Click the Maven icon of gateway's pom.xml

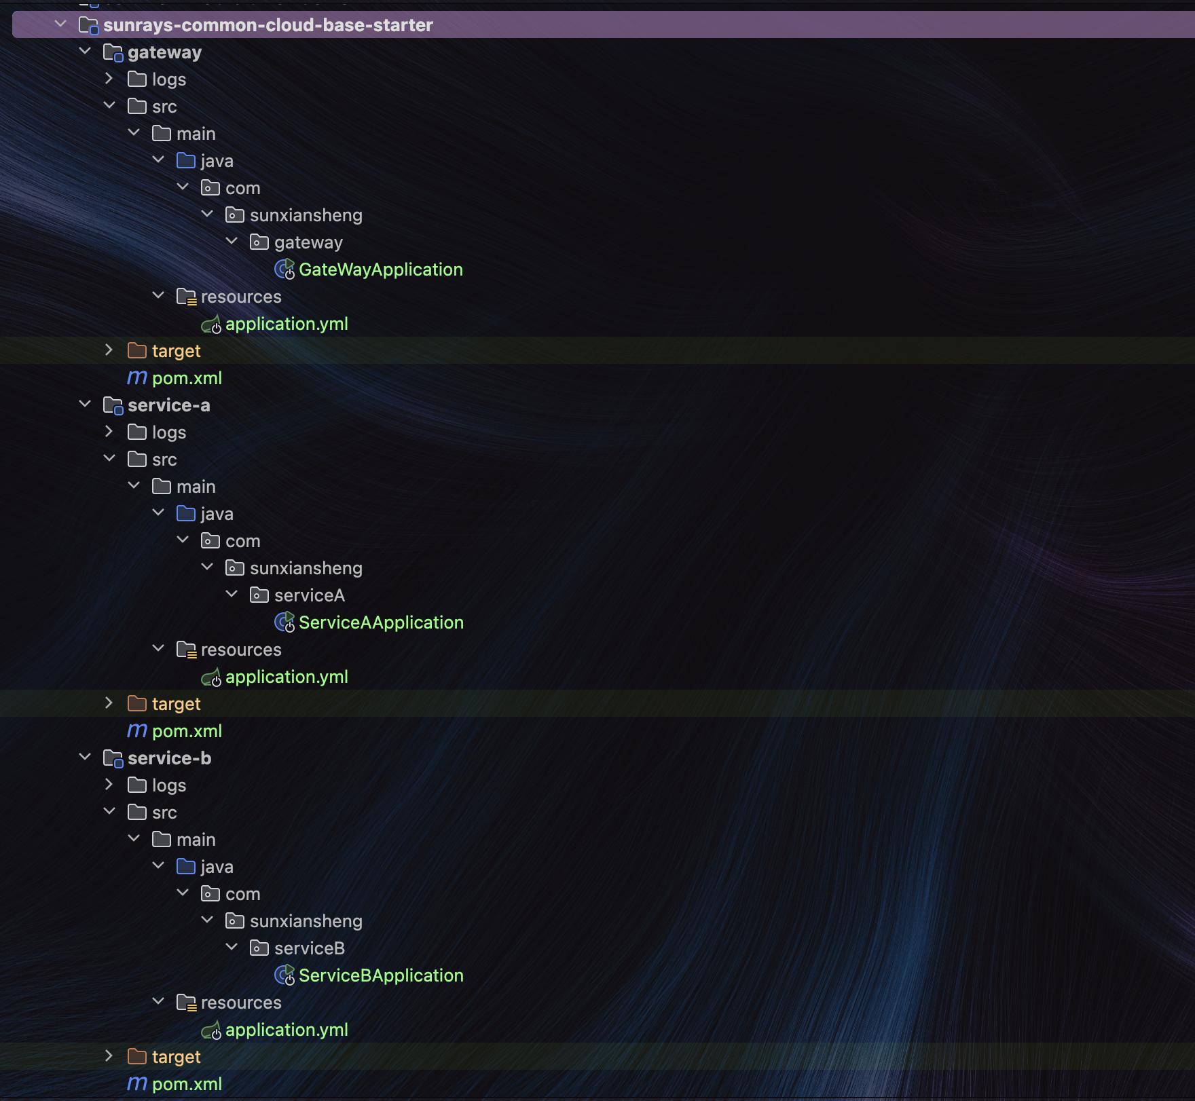(137, 378)
